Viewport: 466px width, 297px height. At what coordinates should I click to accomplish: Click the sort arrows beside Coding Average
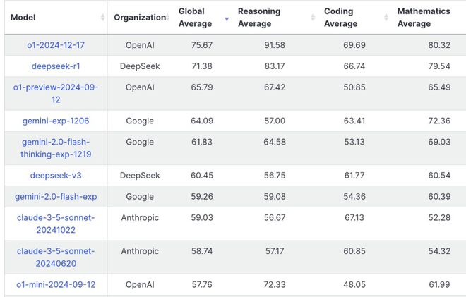[x=386, y=18]
